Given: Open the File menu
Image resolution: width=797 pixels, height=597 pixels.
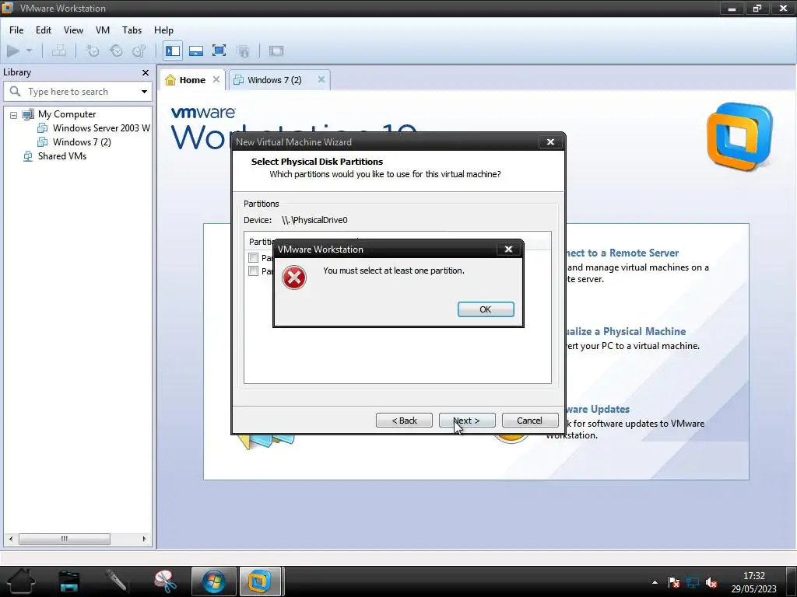Looking at the screenshot, I should tap(16, 30).
